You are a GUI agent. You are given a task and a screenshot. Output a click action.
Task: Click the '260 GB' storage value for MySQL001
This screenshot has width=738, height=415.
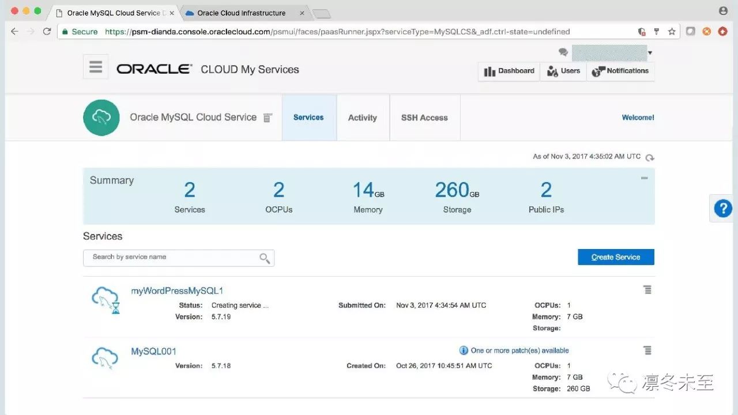click(578, 389)
